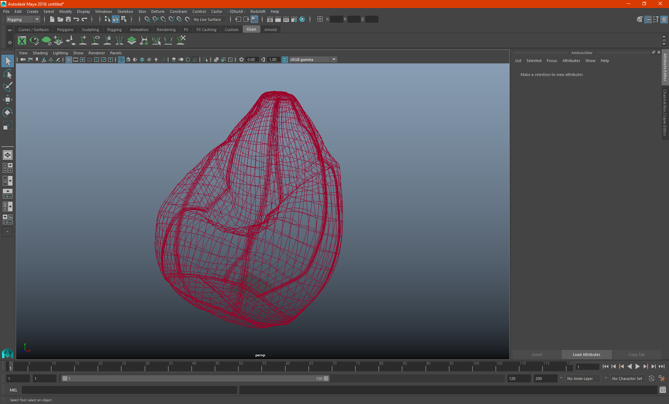Play the animation forwards
Image resolution: width=669 pixels, height=404 pixels.
pos(637,366)
